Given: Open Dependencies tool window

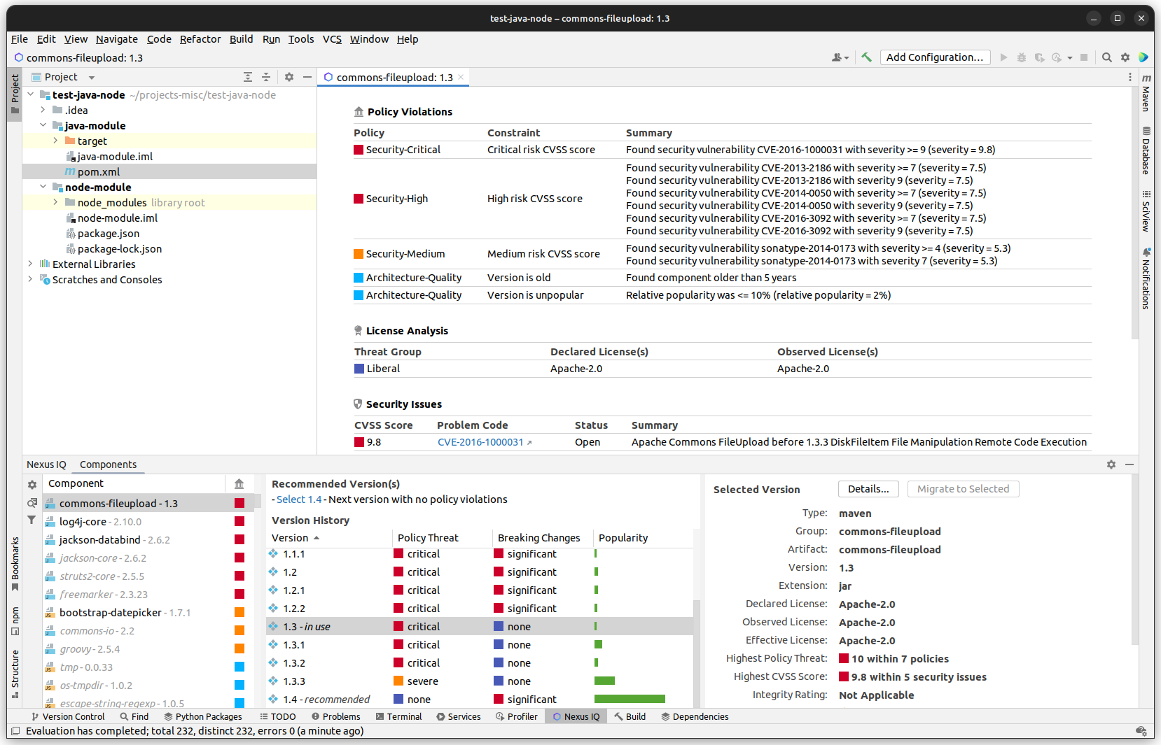Looking at the screenshot, I should (x=695, y=716).
